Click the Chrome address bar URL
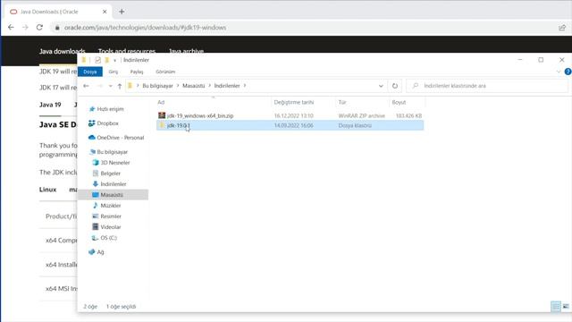This screenshot has height=322, width=572. coord(145,28)
